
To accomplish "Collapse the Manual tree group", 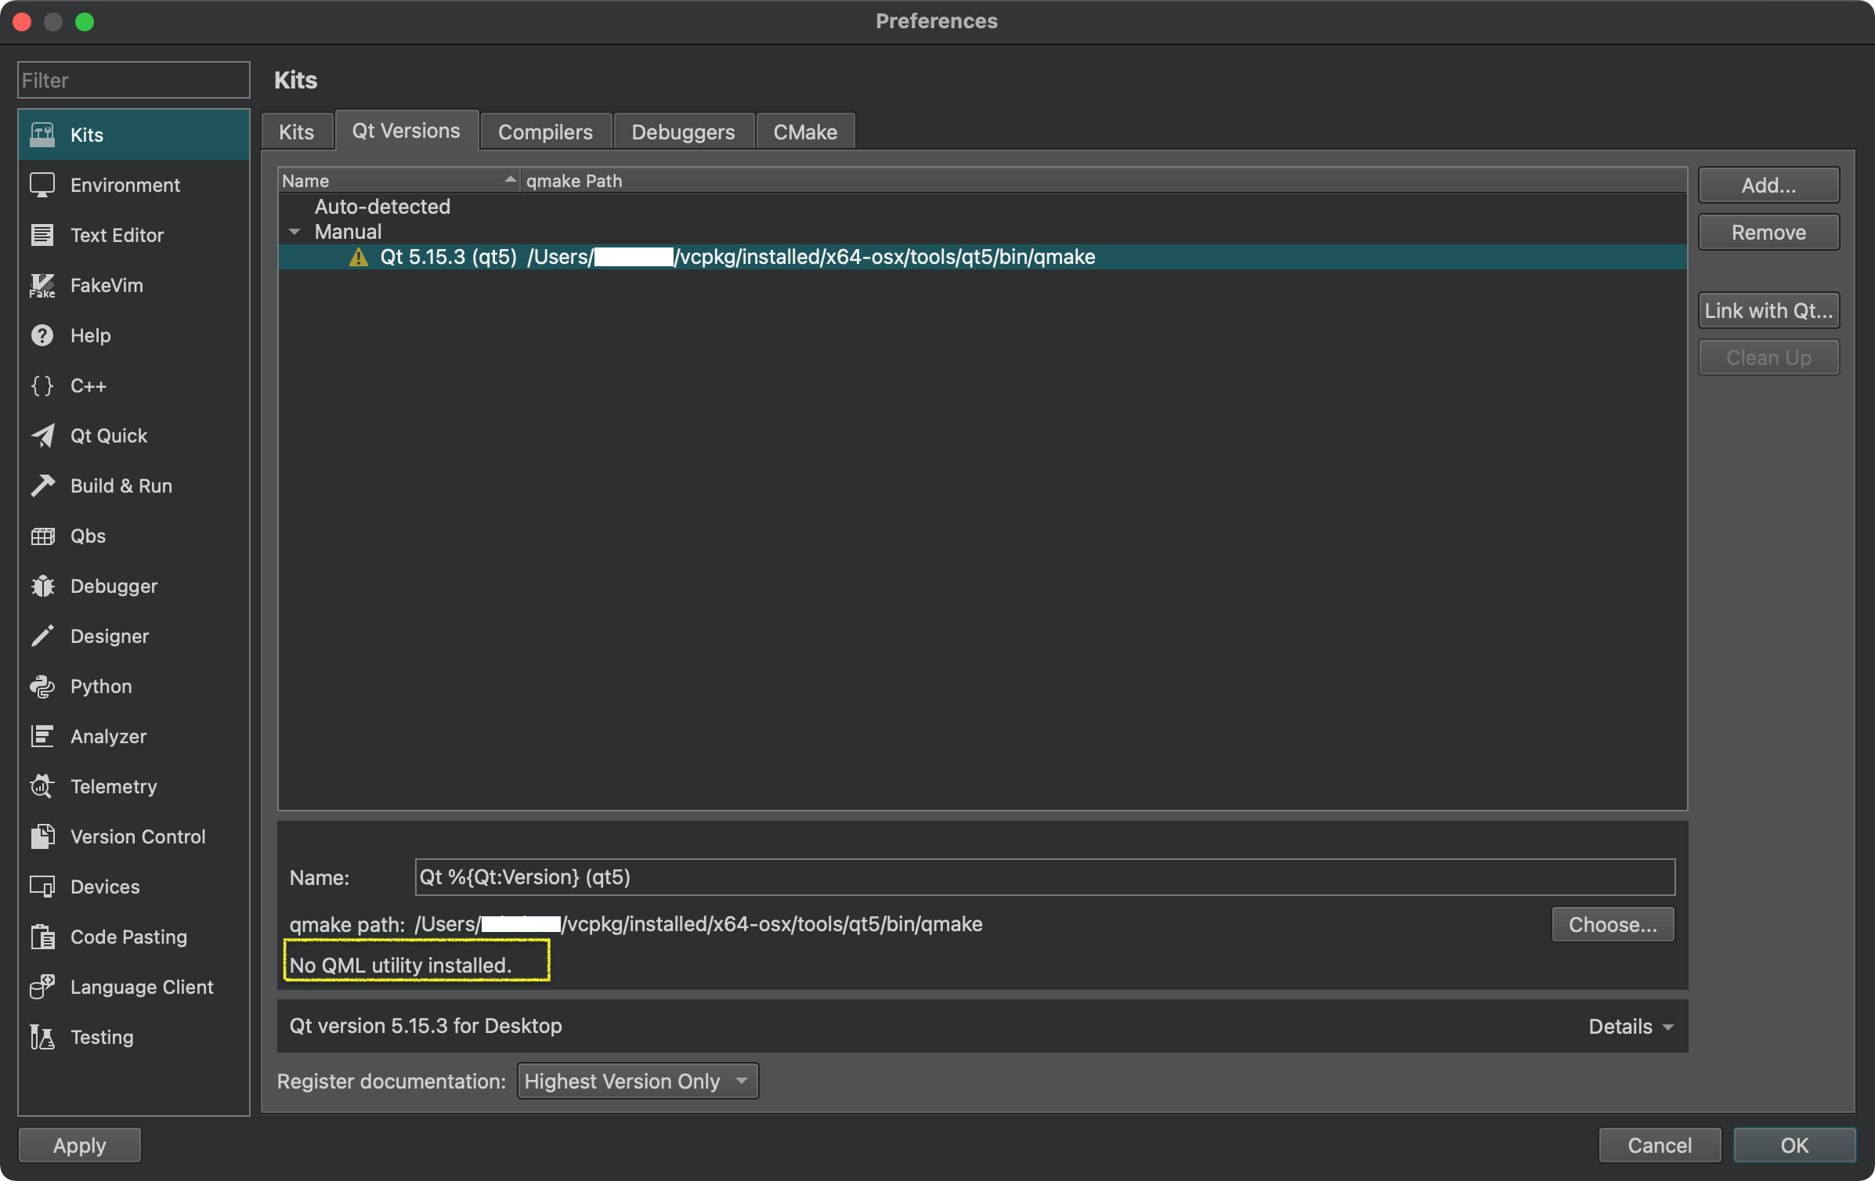I will coord(294,232).
